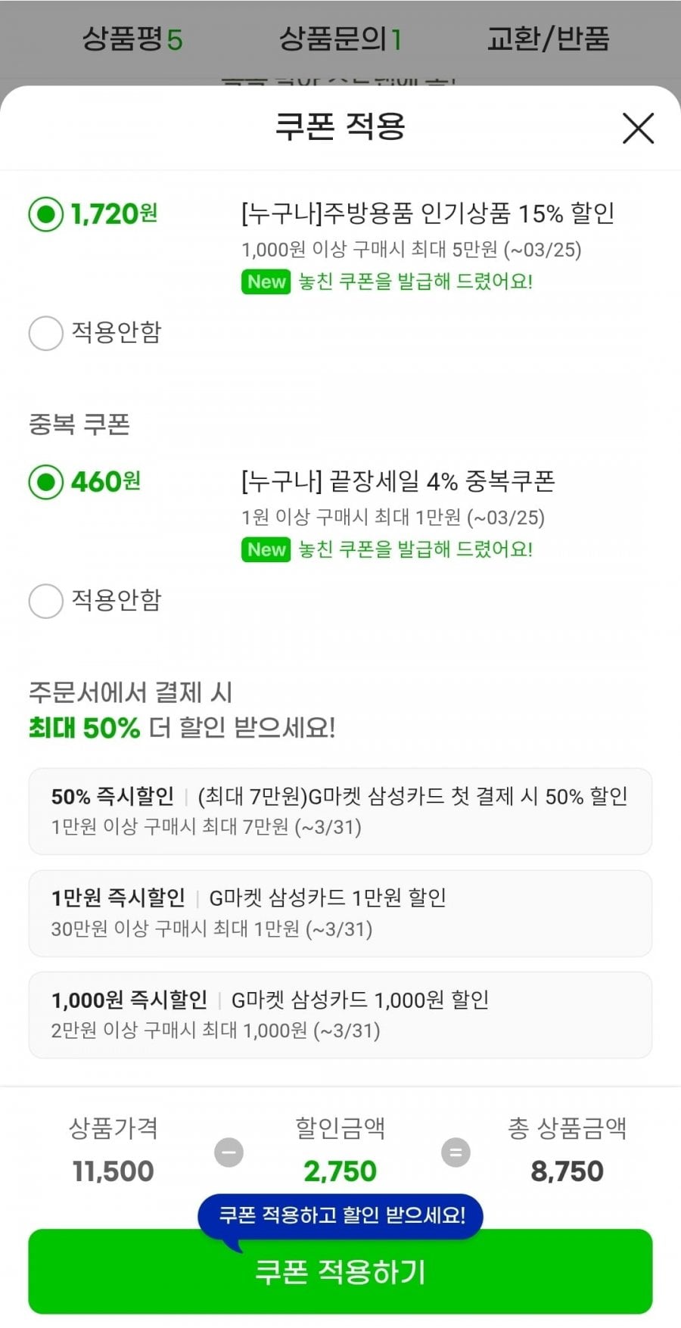
Task: Select the 460원 중복쿠폰 radio button
Action: pos(45,482)
